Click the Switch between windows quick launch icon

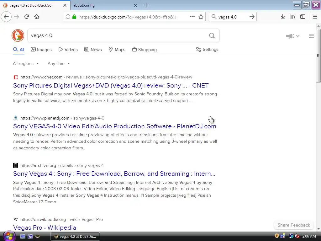pos(30,236)
